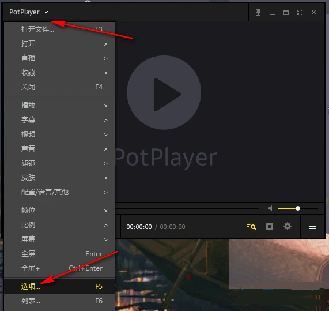The image size is (329, 311).
Task: Open the 皮肤 submenu
Action: pyautogui.click(x=59, y=178)
